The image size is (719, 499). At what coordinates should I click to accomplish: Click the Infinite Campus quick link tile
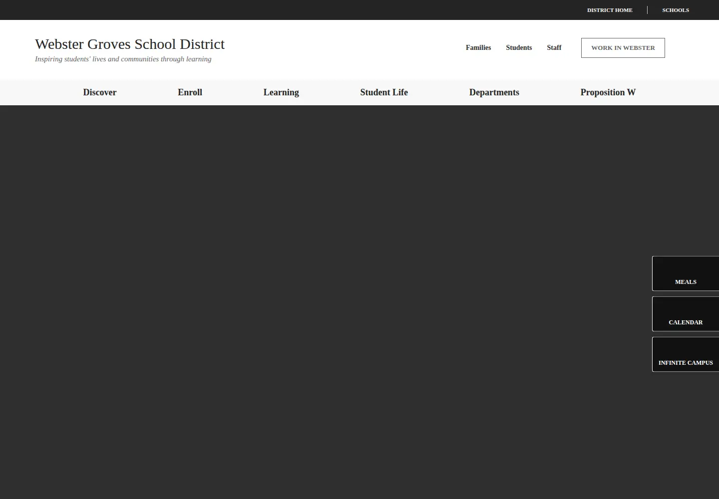[x=686, y=354]
